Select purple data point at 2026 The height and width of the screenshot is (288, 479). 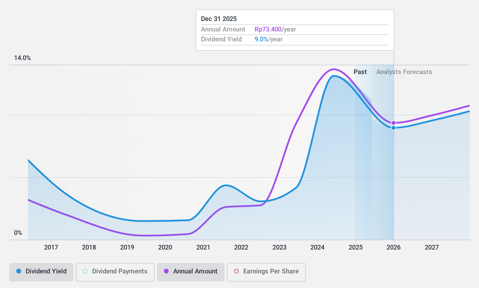point(394,123)
